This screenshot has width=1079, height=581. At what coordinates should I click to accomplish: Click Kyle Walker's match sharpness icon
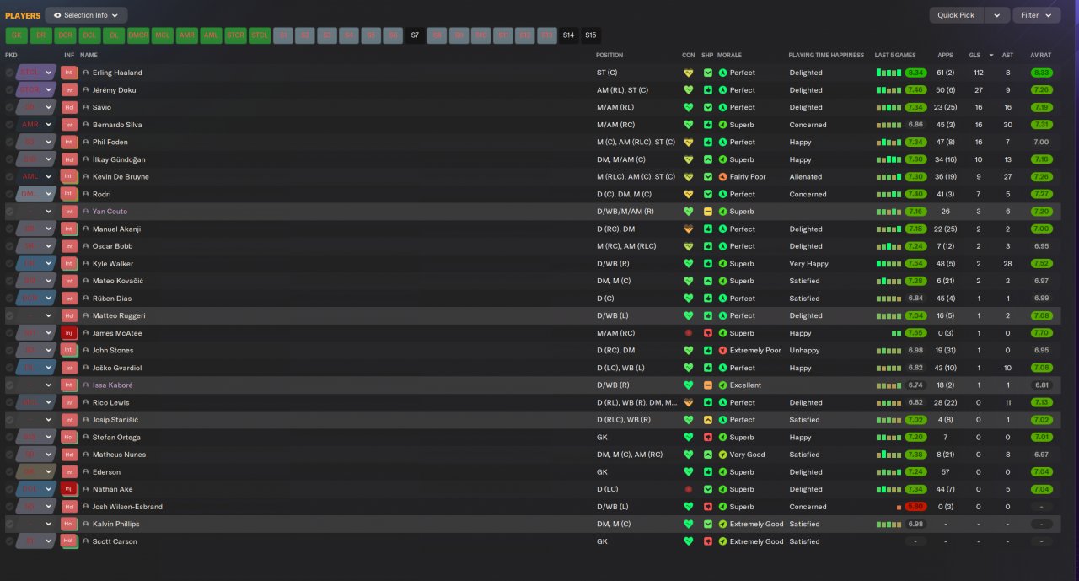click(x=708, y=264)
